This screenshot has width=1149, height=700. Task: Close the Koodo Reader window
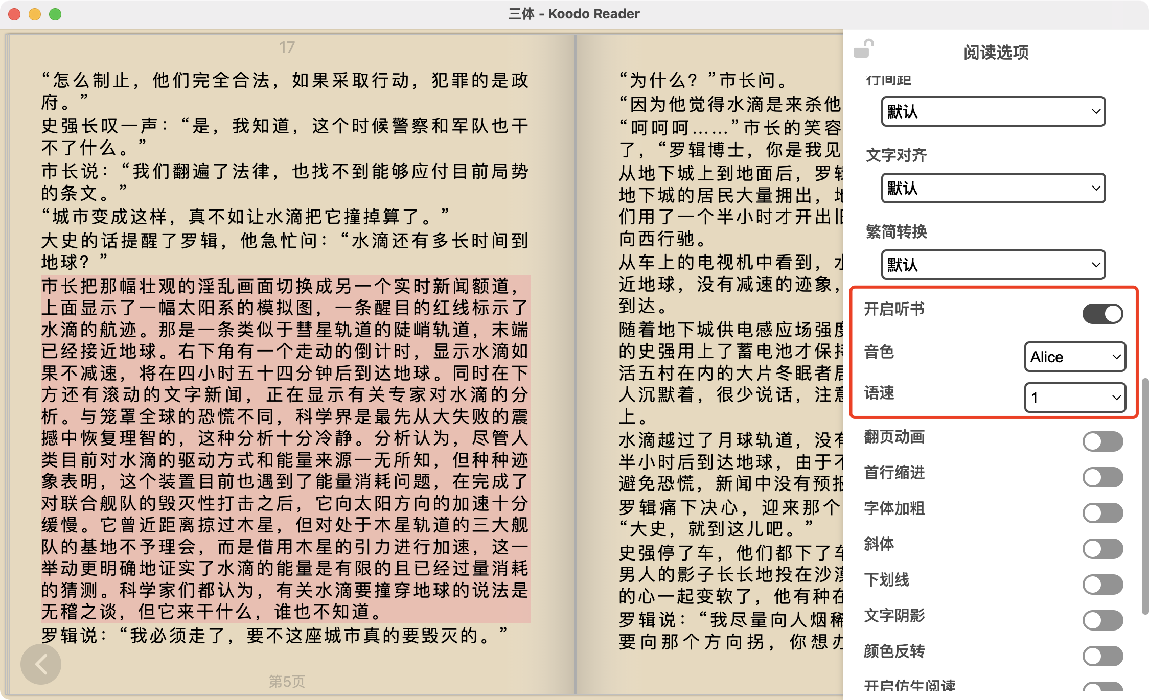14,14
